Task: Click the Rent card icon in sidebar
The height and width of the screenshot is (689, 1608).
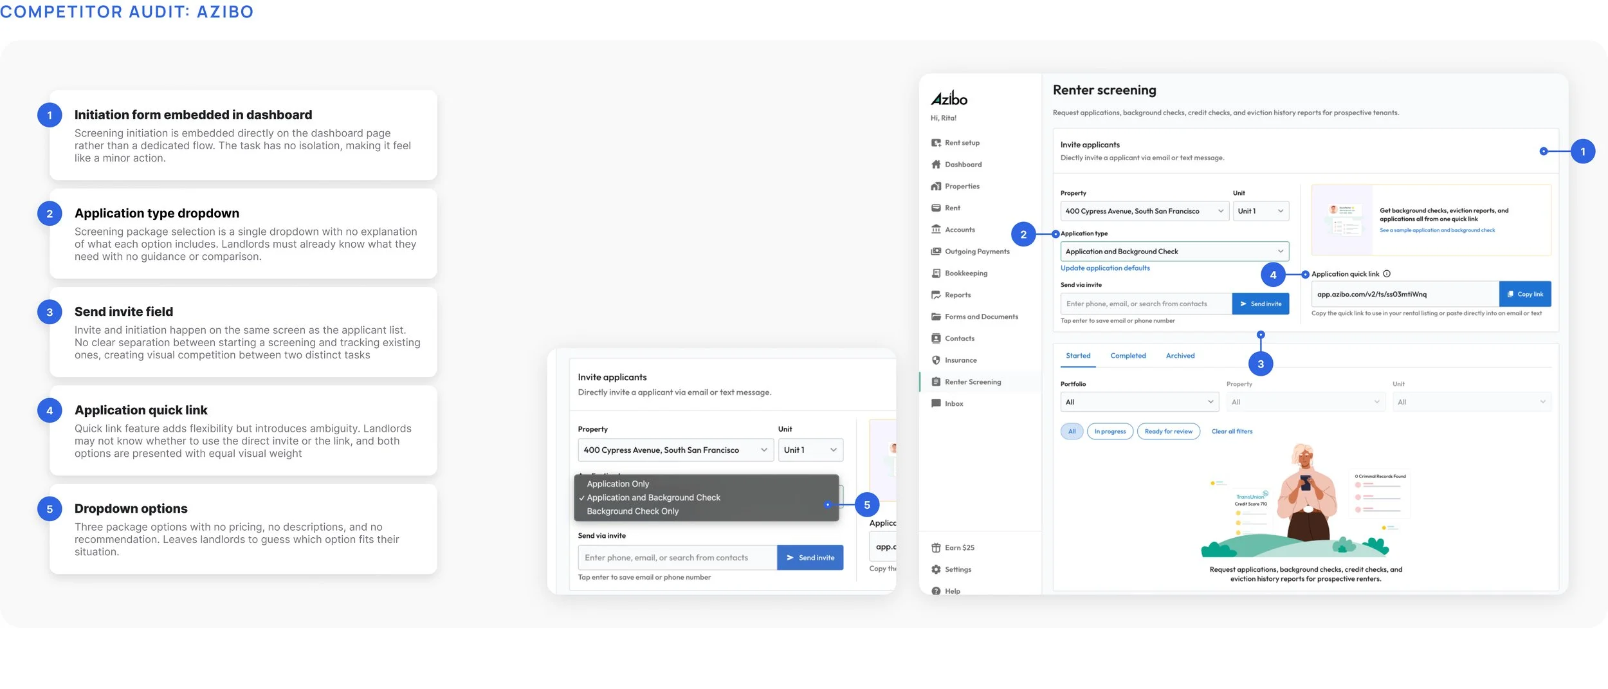Action: (x=936, y=208)
